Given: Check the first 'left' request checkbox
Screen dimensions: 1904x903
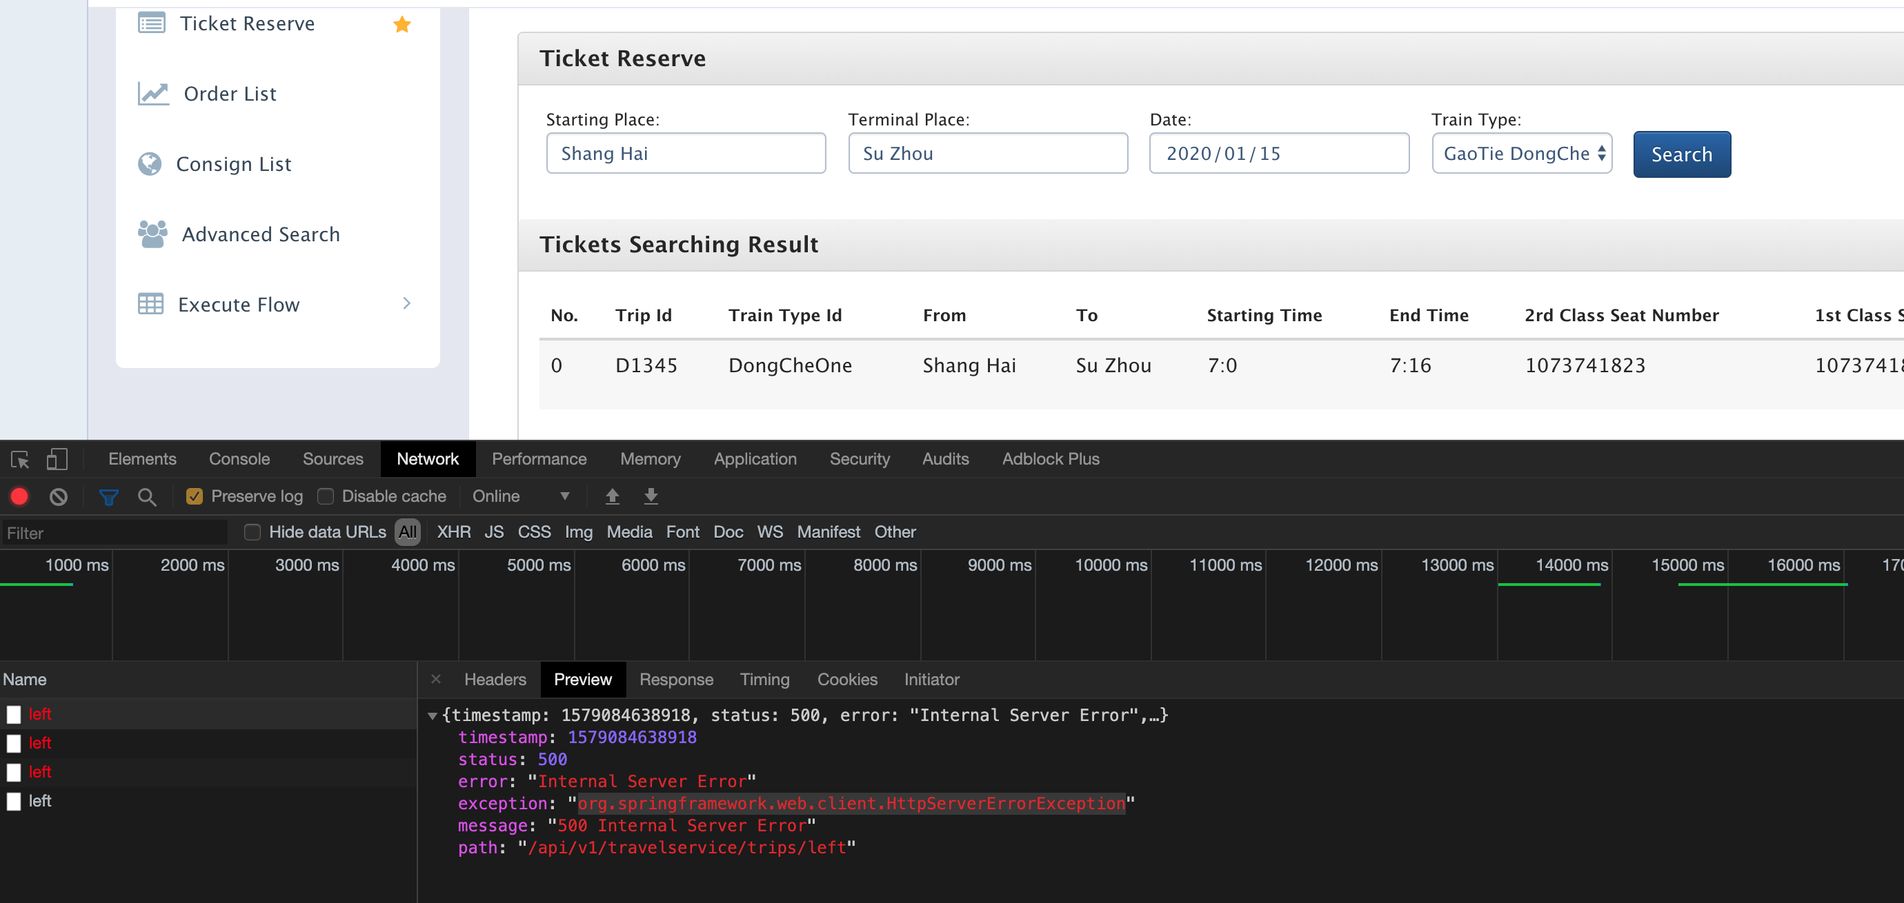Looking at the screenshot, I should tap(13, 714).
